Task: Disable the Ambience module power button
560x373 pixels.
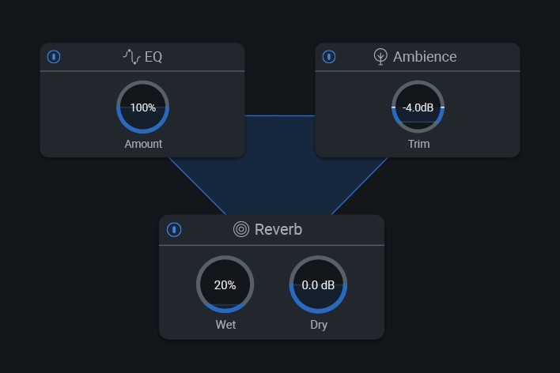Action: pos(329,57)
